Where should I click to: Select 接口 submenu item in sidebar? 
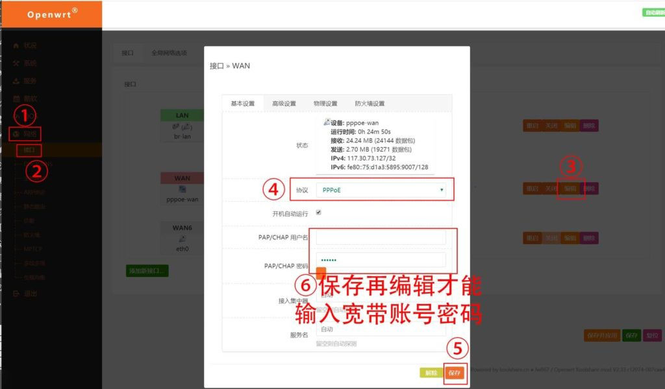click(x=29, y=150)
